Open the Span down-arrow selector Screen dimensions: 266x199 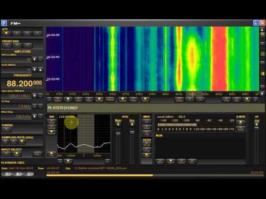click(34, 96)
